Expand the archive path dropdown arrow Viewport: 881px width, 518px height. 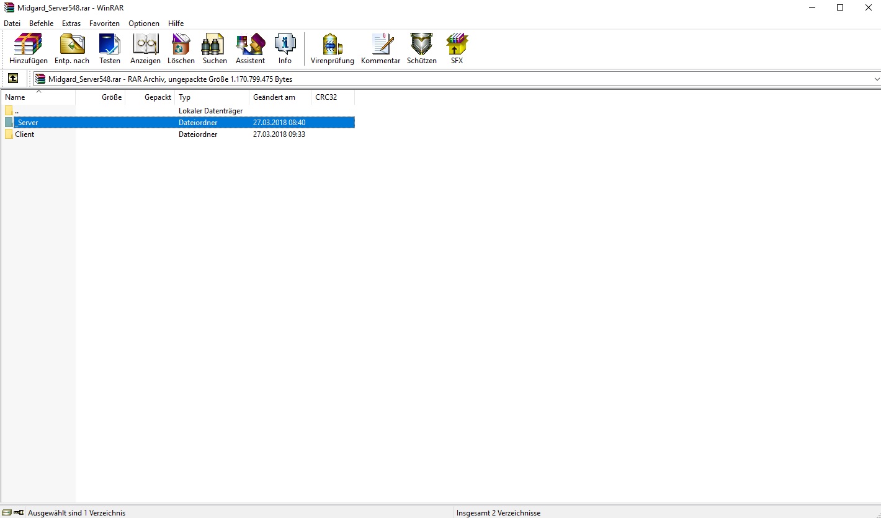pyautogui.click(x=877, y=79)
